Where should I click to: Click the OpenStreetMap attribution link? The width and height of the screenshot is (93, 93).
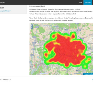[x=89, y=74]
